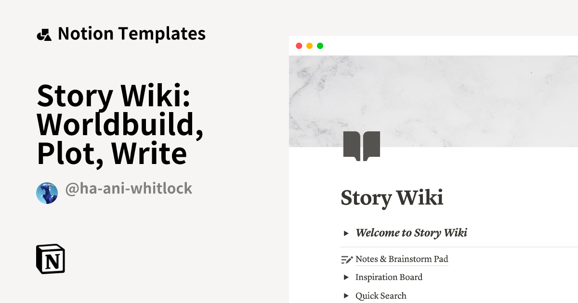The image size is (578, 303).
Task: Click the pencil icon beside Notes & Brainstorm Pad
Action: click(347, 260)
